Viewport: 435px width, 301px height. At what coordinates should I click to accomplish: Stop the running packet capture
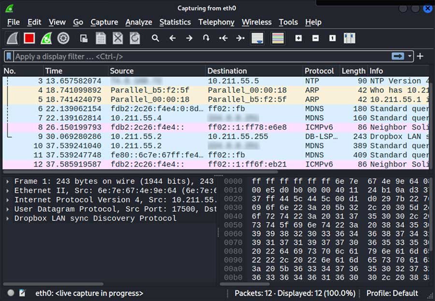click(29, 38)
